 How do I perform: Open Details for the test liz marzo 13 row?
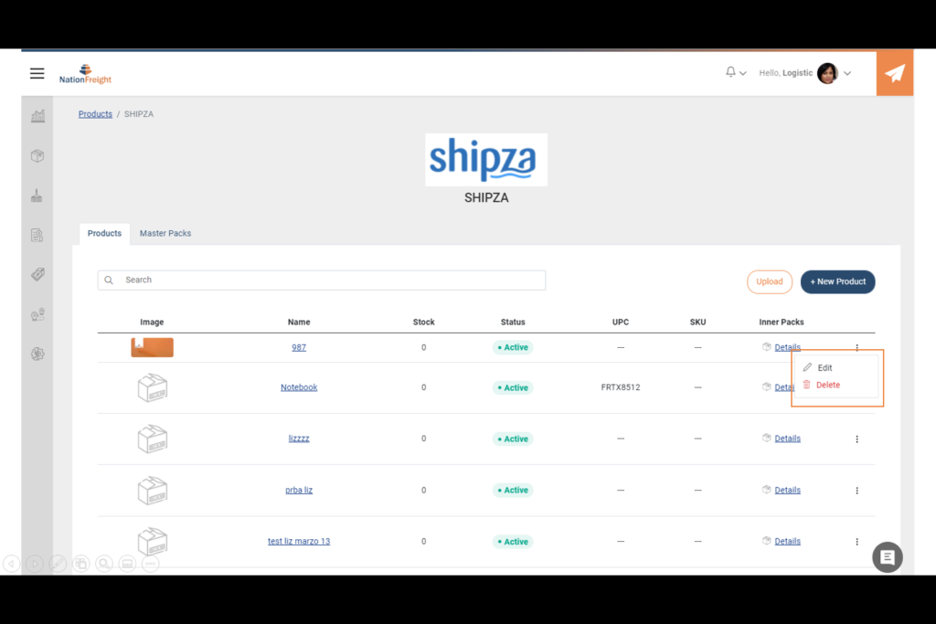pyautogui.click(x=787, y=541)
